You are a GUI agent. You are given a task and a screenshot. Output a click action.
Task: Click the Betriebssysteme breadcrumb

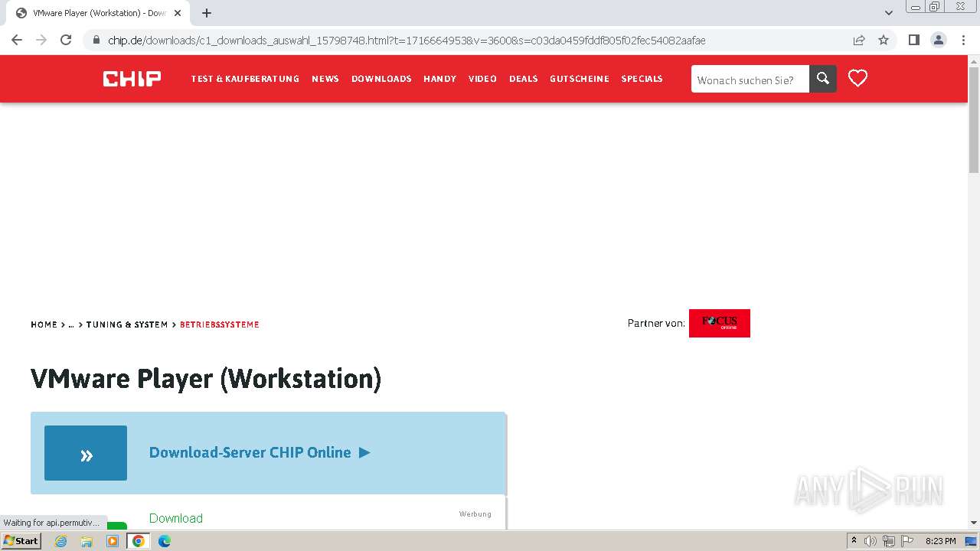coord(220,324)
